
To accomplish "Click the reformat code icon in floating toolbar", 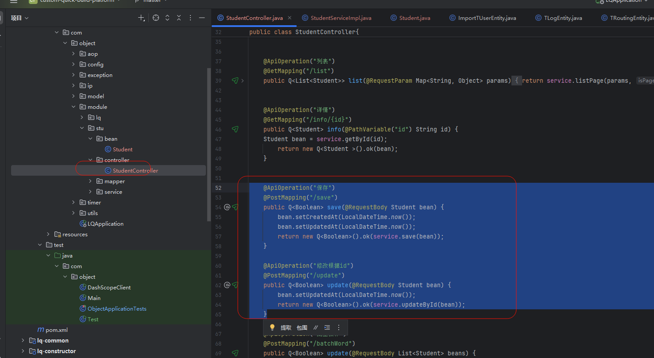I will 327,327.
